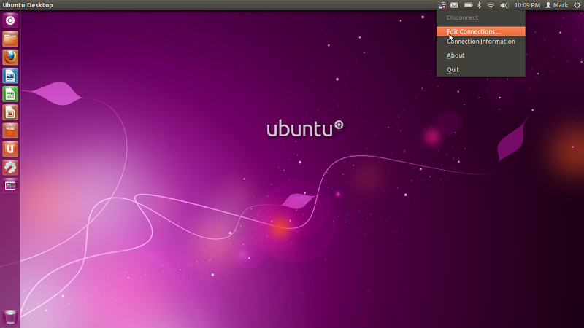The width and height of the screenshot is (584, 328).
Task: Open Connection Information menu entry
Action: coord(481,42)
